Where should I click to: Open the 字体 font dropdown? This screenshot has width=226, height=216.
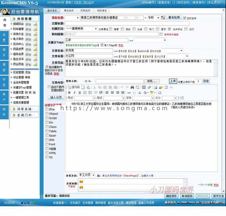143,98
